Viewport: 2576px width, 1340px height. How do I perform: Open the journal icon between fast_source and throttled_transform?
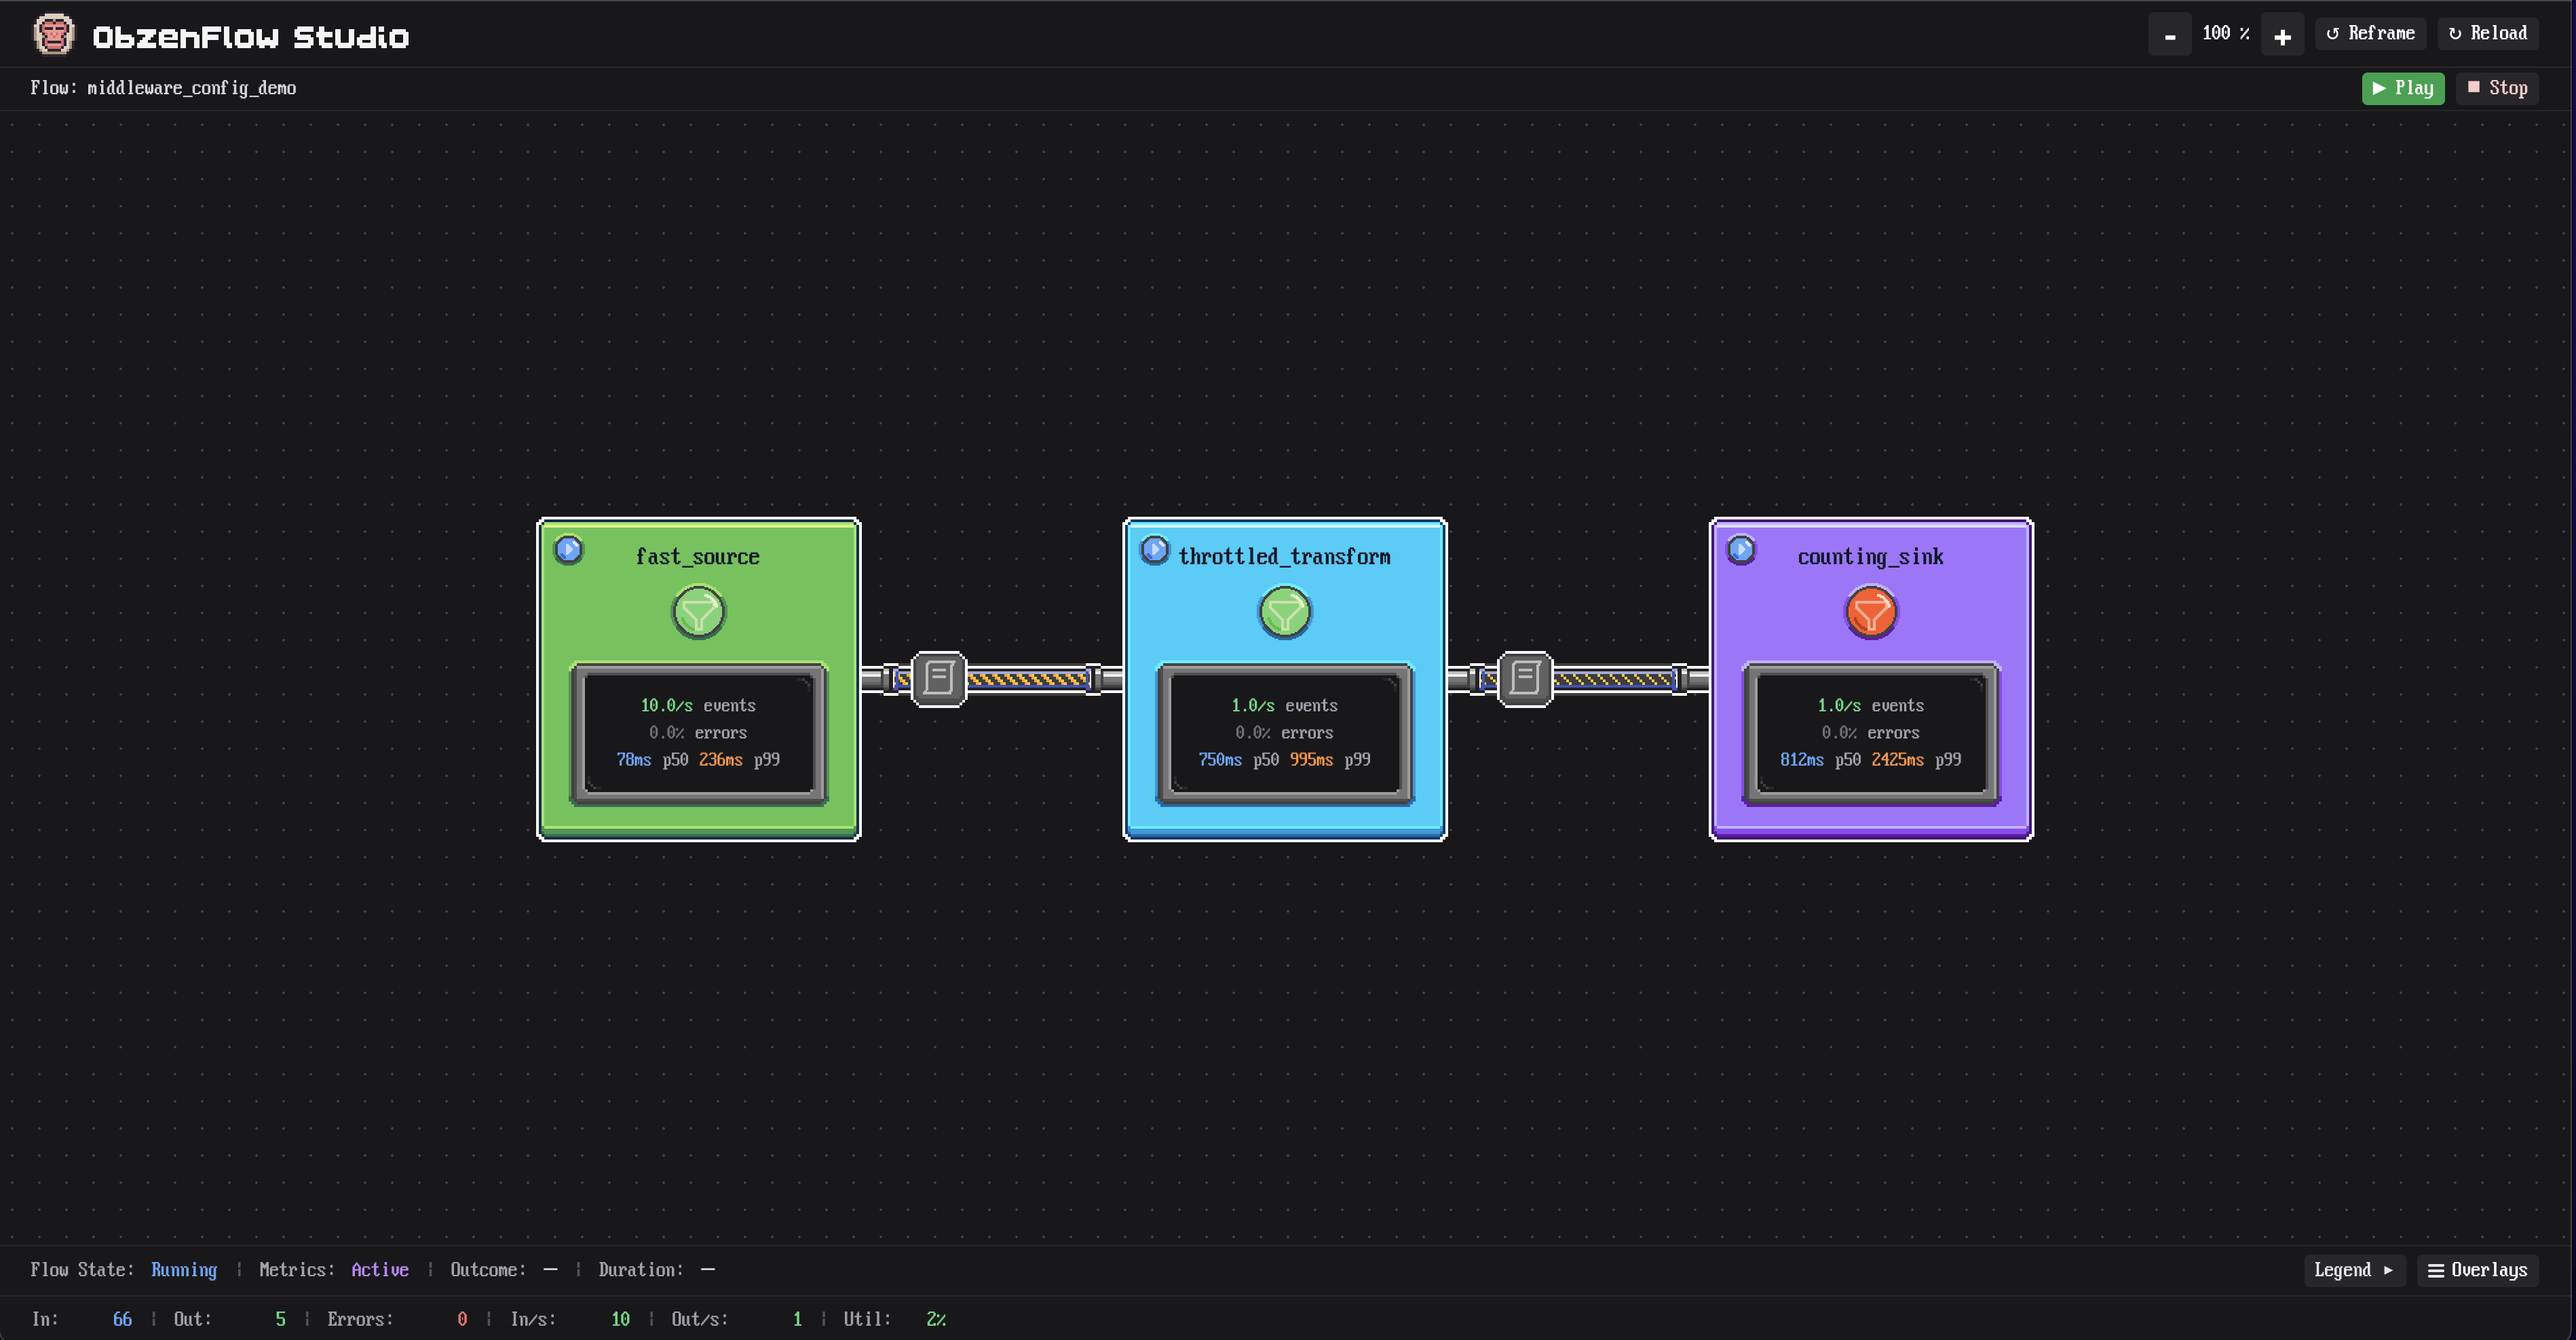point(938,679)
